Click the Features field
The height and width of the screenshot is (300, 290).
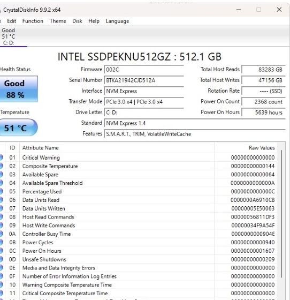[x=195, y=134]
